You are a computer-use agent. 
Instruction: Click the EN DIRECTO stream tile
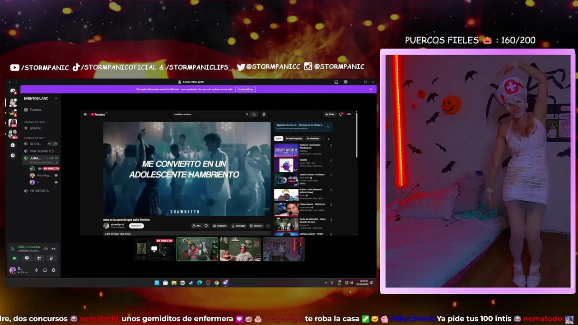(x=154, y=249)
